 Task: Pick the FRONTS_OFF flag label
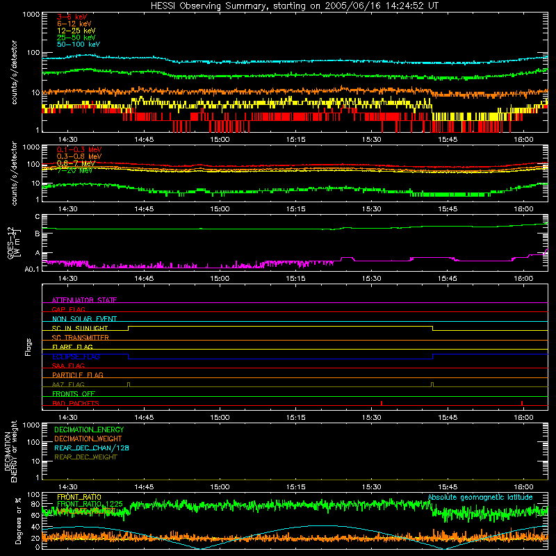coord(74,393)
